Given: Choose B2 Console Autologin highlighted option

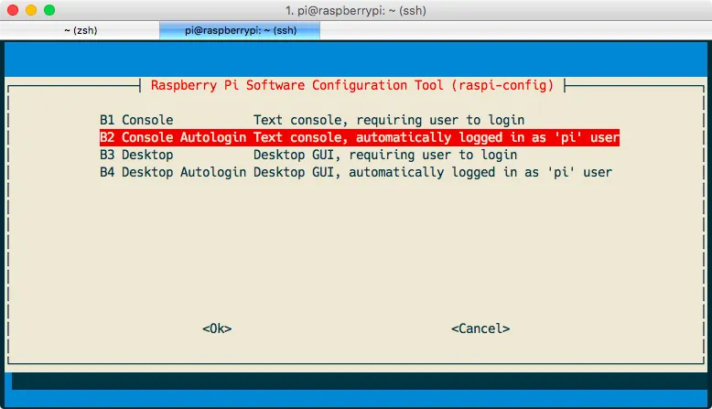Looking at the screenshot, I should (x=360, y=137).
